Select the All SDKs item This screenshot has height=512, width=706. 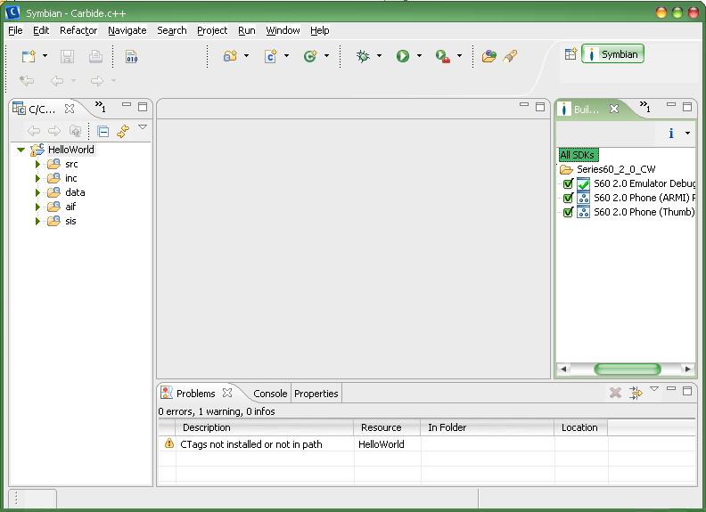tap(579, 155)
